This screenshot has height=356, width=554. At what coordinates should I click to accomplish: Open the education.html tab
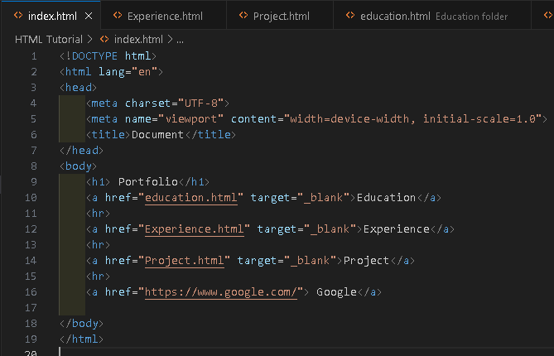(432, 17)
